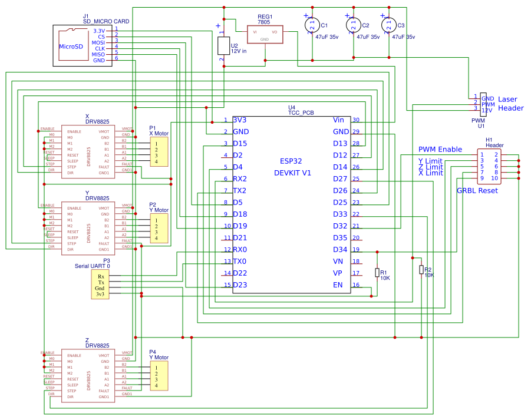Click the EN pin on the ESP32
The image size is (531, 420).
click(x=339, y=285)
